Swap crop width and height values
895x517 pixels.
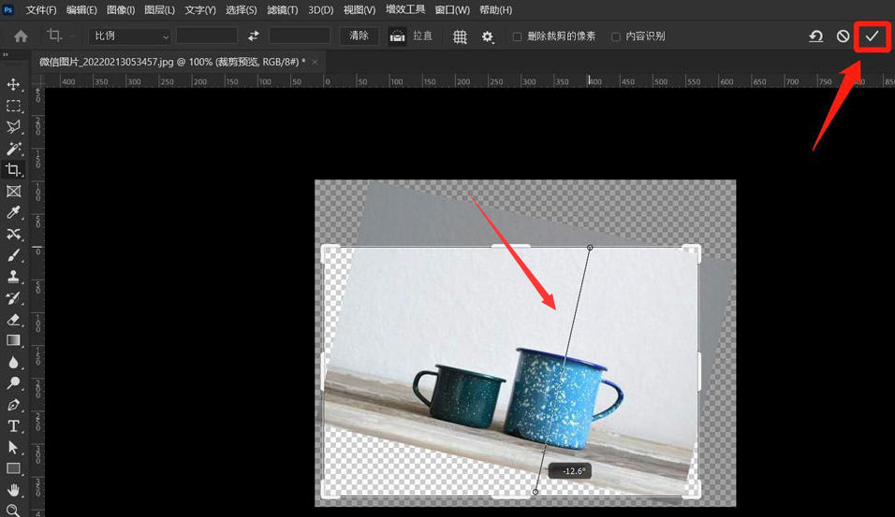point(253,36)
